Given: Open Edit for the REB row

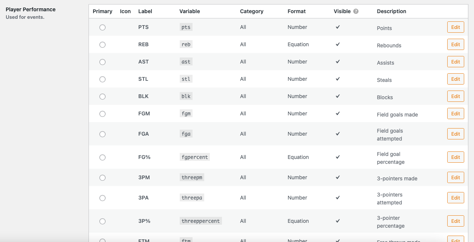Looking at the screenshot, I should (456, 44).
